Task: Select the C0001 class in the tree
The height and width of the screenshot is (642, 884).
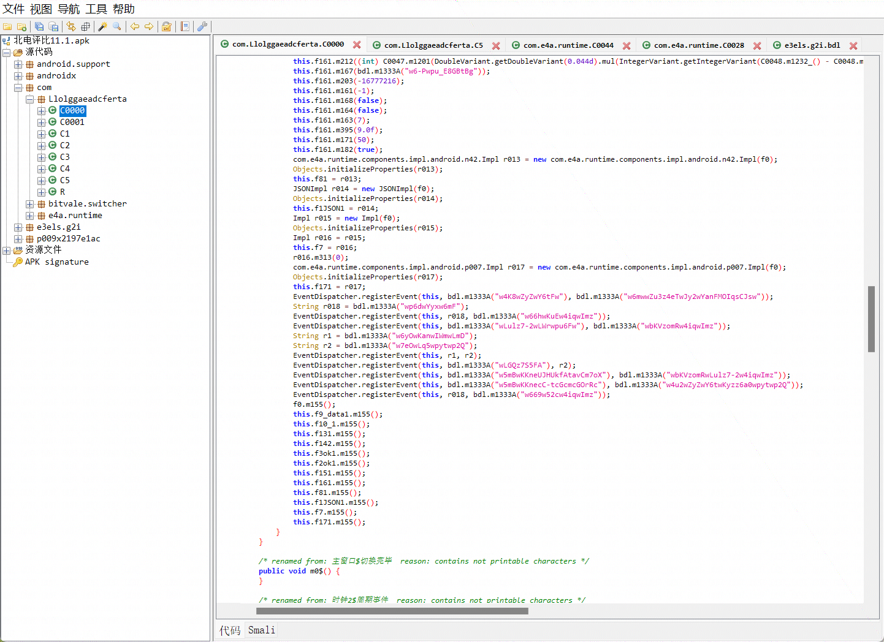Action: point(72,122)
